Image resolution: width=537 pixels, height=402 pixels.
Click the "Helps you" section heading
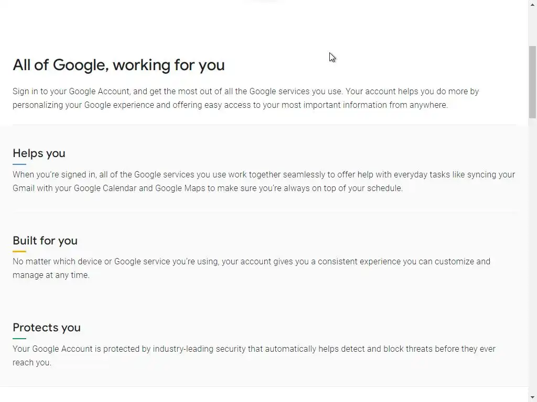click(39, 153)
